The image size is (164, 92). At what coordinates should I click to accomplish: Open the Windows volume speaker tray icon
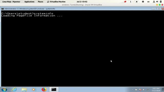tap(144, 90)
